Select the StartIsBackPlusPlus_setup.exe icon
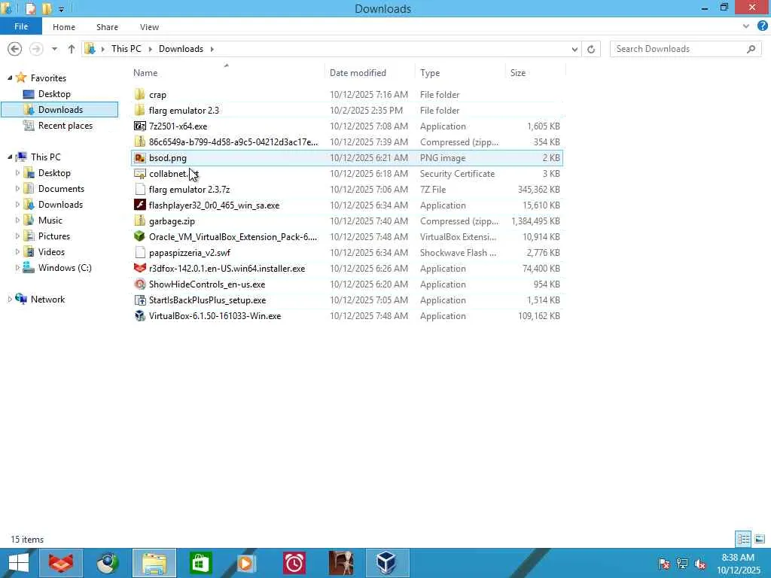 tap(139, 300)
